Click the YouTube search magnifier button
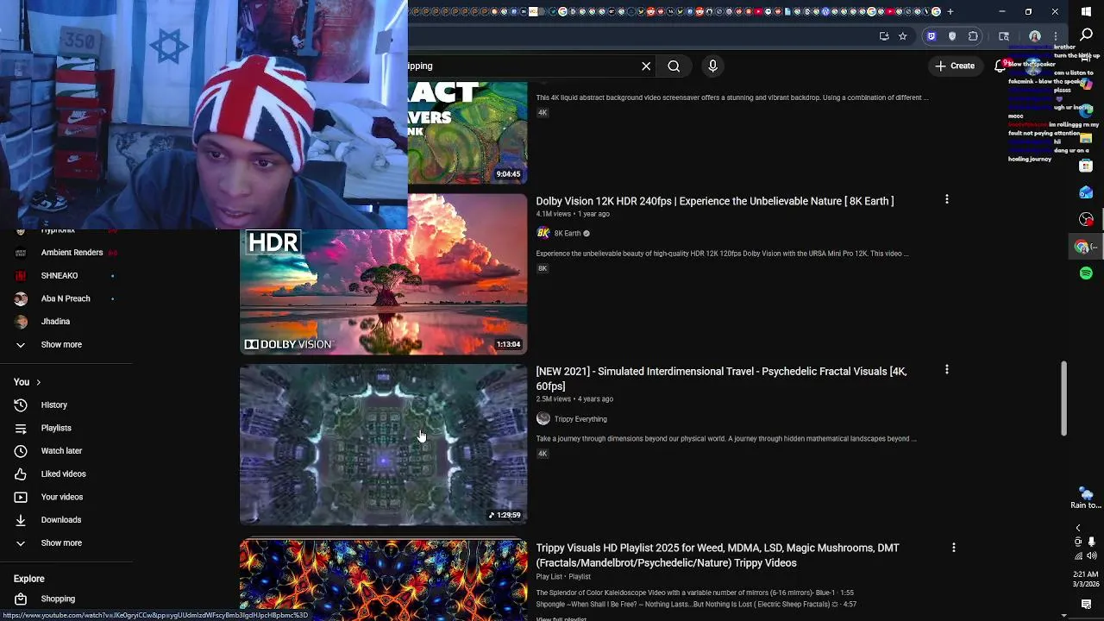Image resolution: width=1104 pixels, height=621 pixels. point(674,66)
